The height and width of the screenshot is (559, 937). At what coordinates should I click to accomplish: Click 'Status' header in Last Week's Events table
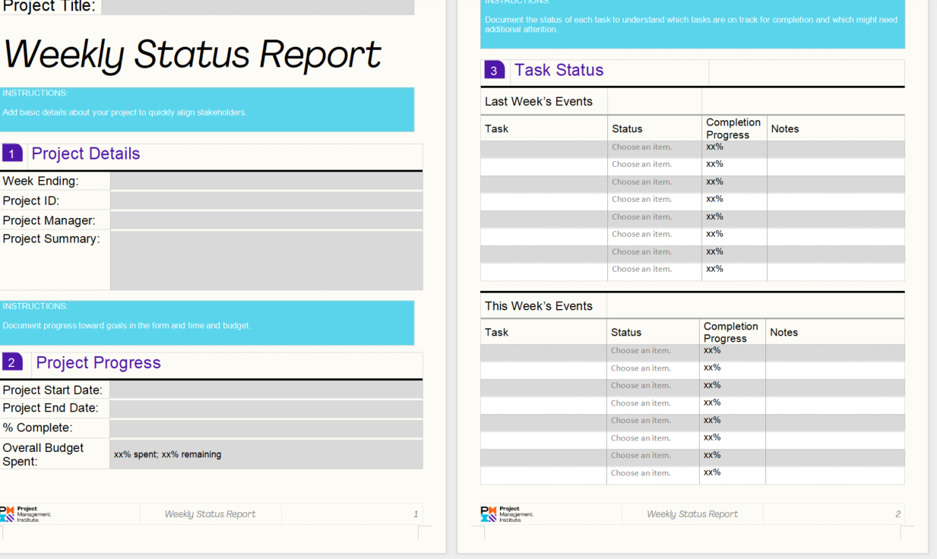[627, 128]
